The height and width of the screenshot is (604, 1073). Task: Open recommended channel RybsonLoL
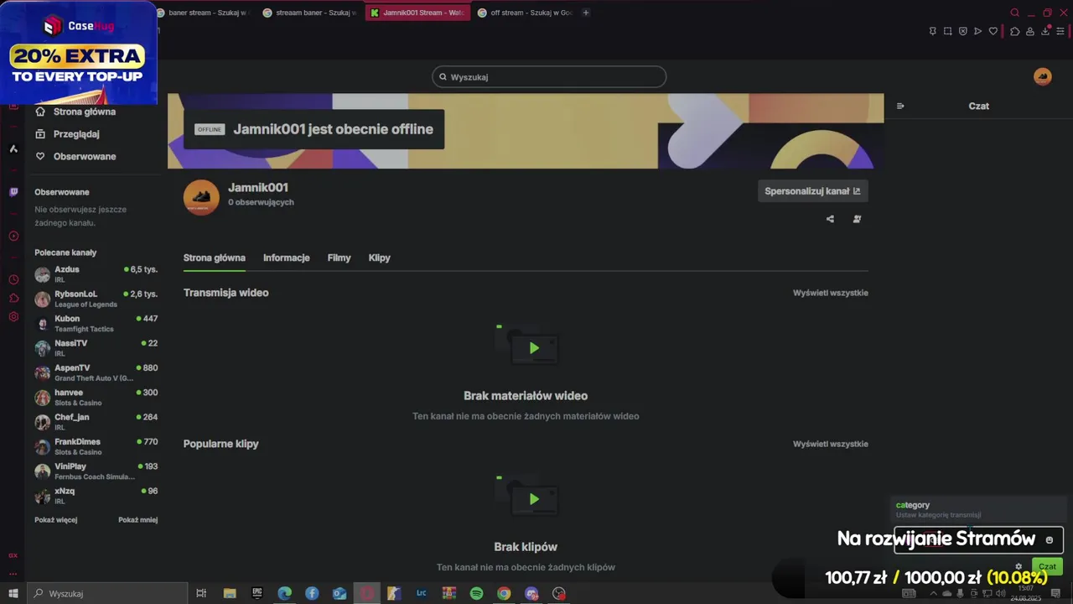(x=96, y=299)
